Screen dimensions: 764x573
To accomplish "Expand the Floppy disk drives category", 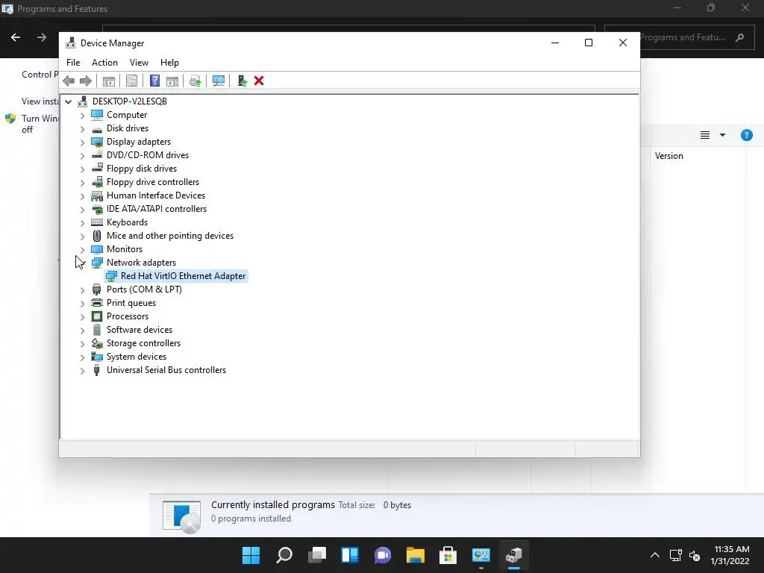I will [82, 169].
